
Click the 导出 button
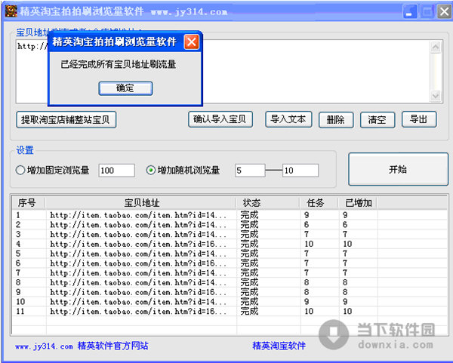pyautogui.click(x=419, y=119)
